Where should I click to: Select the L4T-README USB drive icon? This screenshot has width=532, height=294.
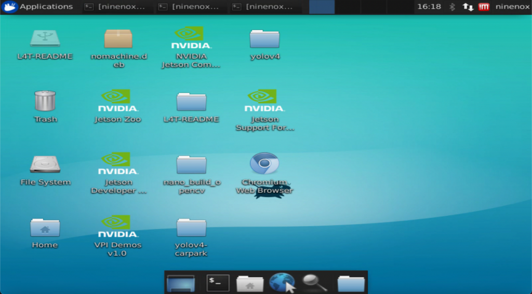(x=45, y=38)
